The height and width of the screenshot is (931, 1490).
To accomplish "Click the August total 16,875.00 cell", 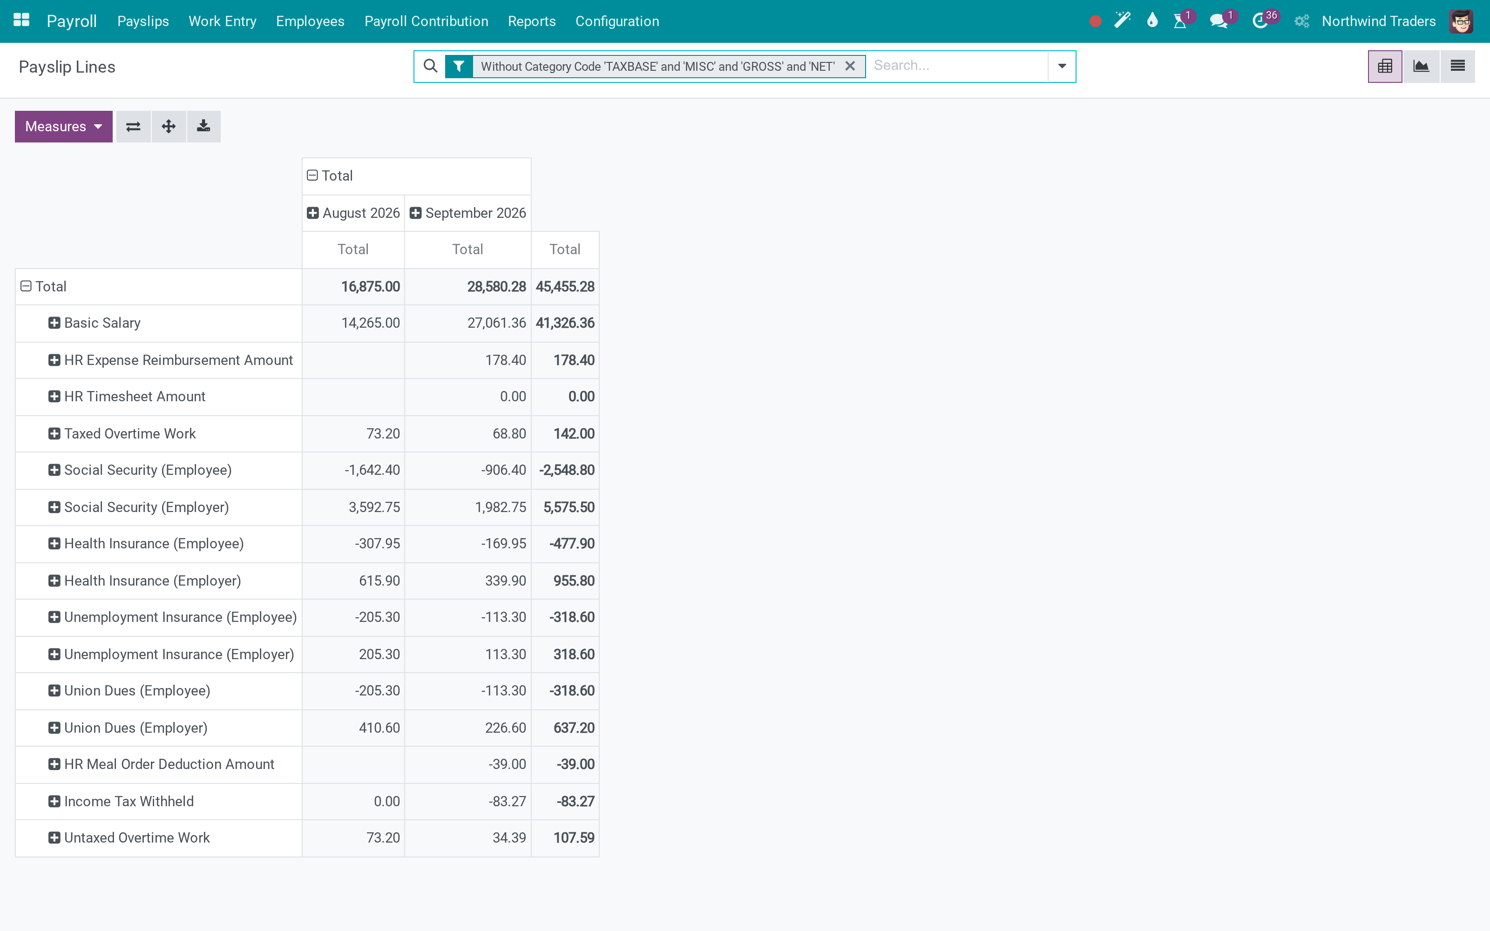I will [x=353, y=286].
